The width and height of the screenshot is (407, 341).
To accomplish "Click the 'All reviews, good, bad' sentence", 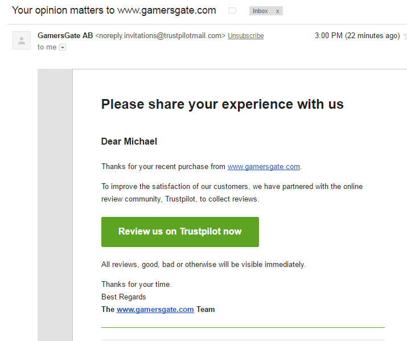I will tap(204, 265).
